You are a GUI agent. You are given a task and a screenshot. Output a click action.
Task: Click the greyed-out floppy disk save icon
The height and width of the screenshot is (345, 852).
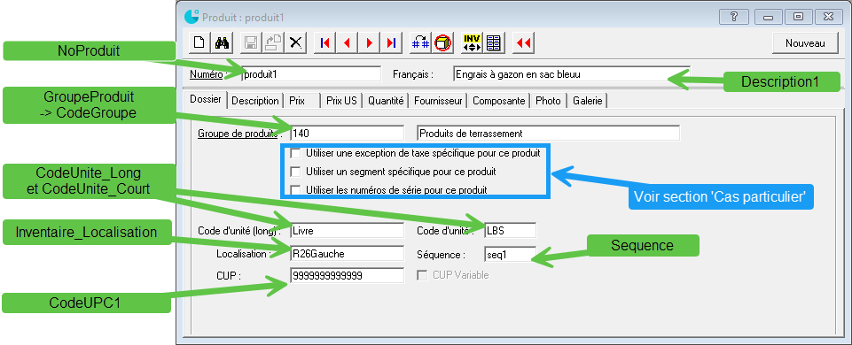[x=252, y=43]
